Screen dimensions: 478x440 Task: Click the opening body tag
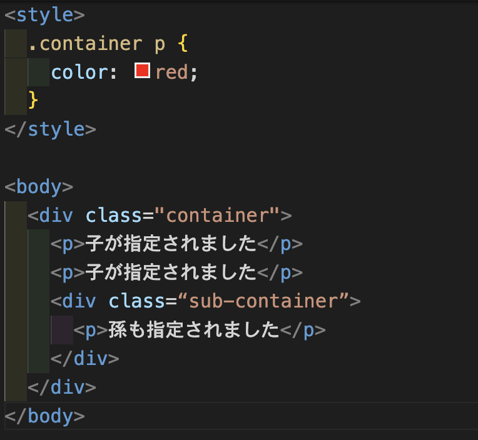tap(39, 187)
